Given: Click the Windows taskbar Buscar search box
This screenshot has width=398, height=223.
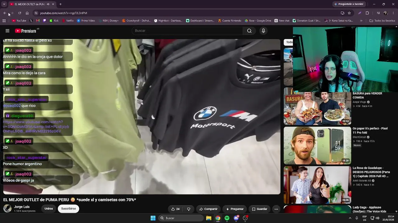Looking at the screenshot, I should [181, 218].
